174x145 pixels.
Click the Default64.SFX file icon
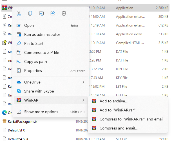click(5, 139)
